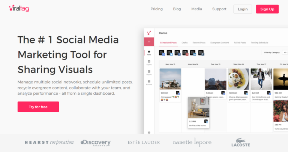Image resolution: width=288 pixels, height=152 pixels.
Task: Select the Tumblr account avatar
Action: 201,53
